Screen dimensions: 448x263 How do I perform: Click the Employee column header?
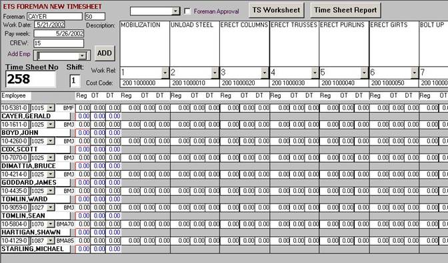(16, 95)
